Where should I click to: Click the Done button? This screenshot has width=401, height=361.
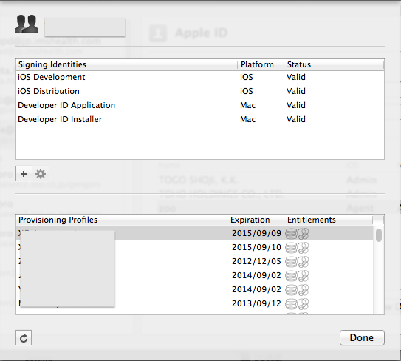click(x=362, y=337)
